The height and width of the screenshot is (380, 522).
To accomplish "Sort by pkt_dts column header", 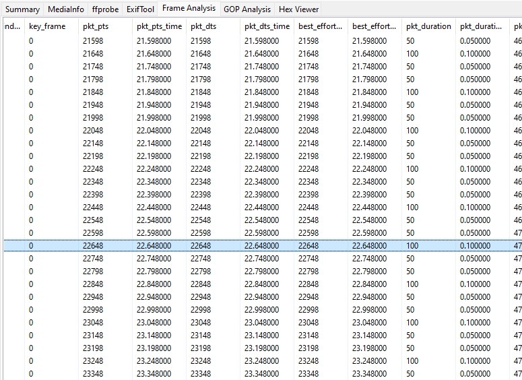I will [202, 27].
